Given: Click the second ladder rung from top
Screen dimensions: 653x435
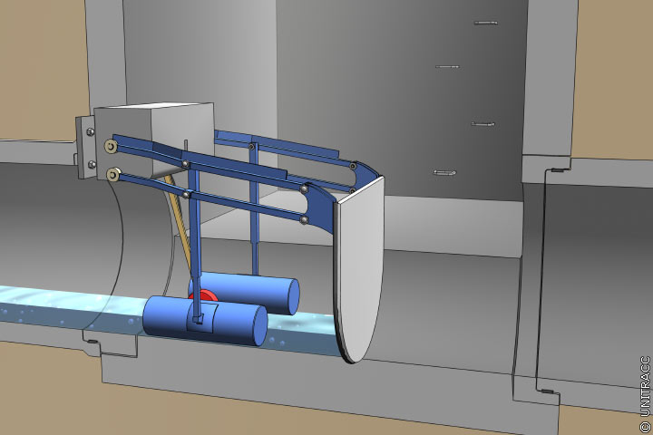Looking at the screenshot, I should [451, 66].
